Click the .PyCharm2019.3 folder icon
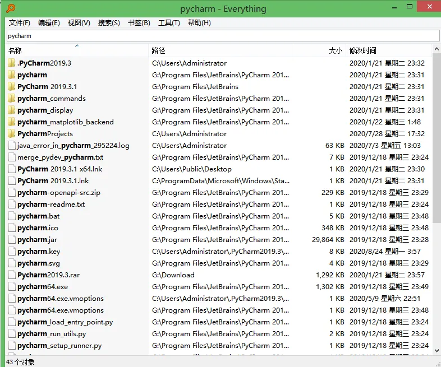The width and height of the screenshot is (441, 367). (x=12, y=63)
